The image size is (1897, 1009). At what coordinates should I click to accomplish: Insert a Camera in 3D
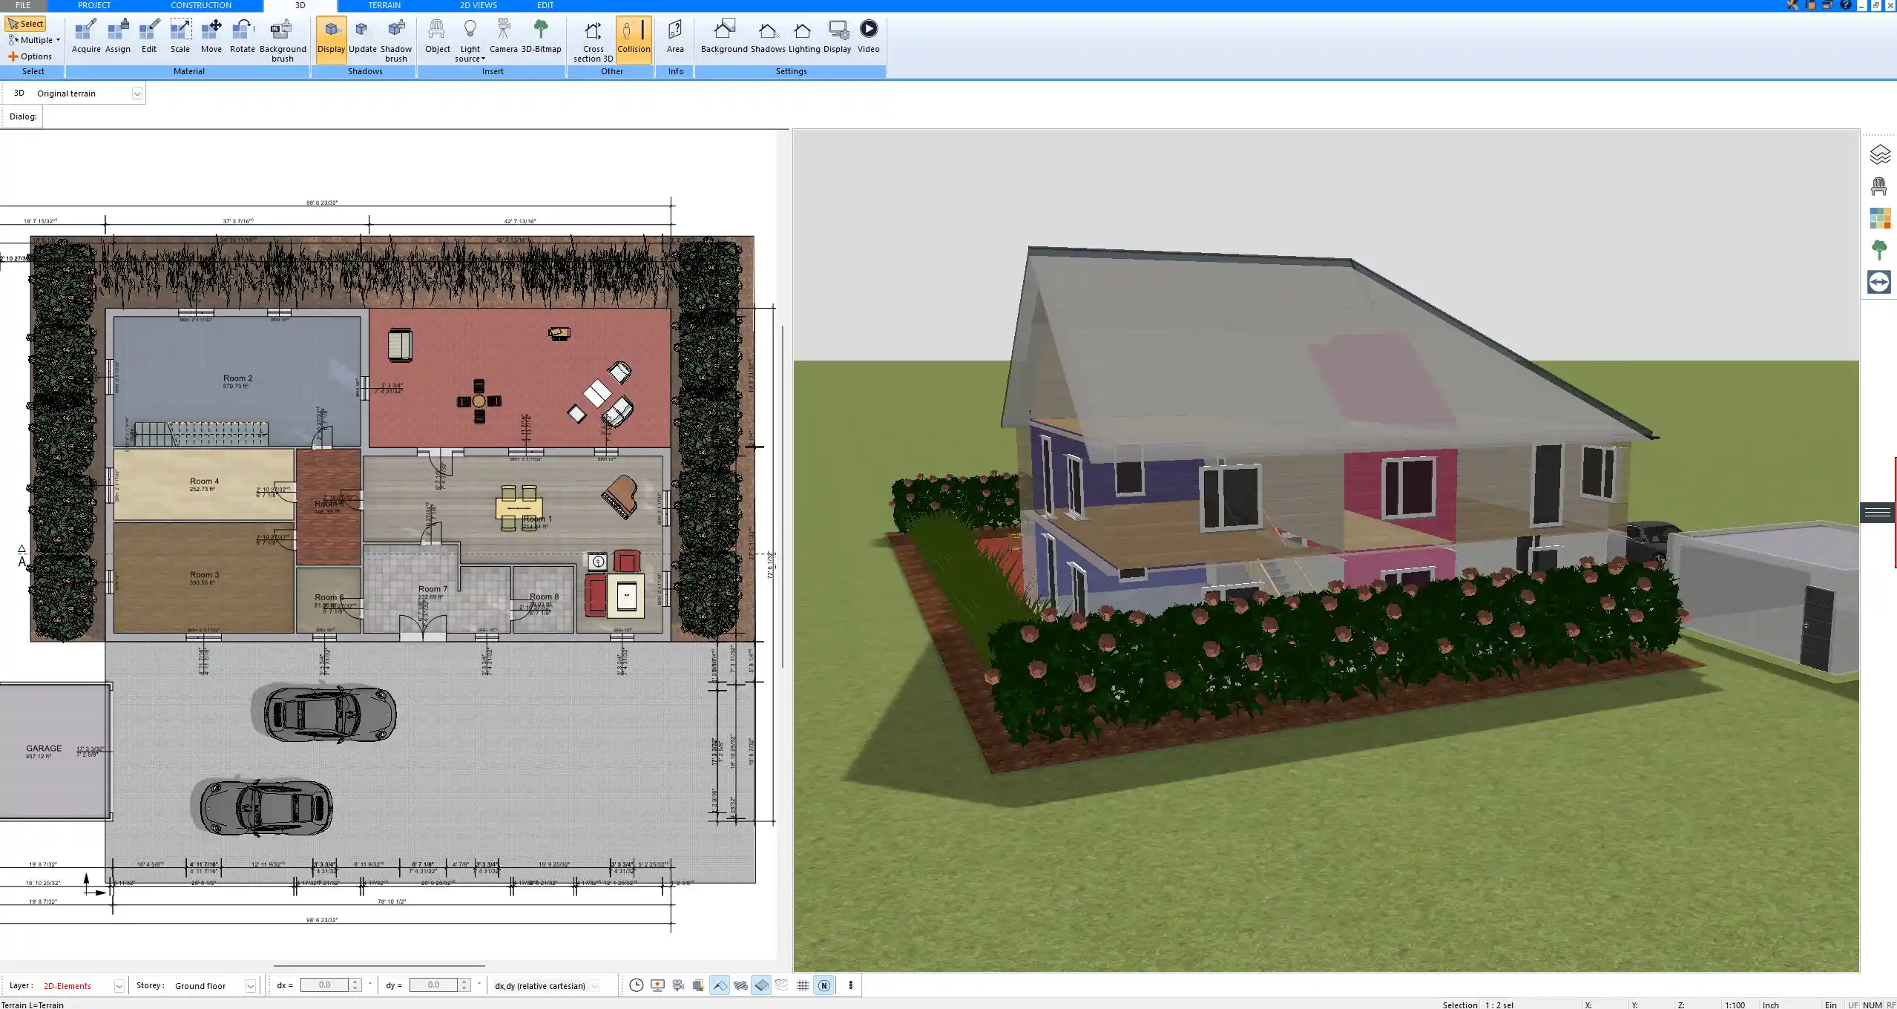coord(503,36)
